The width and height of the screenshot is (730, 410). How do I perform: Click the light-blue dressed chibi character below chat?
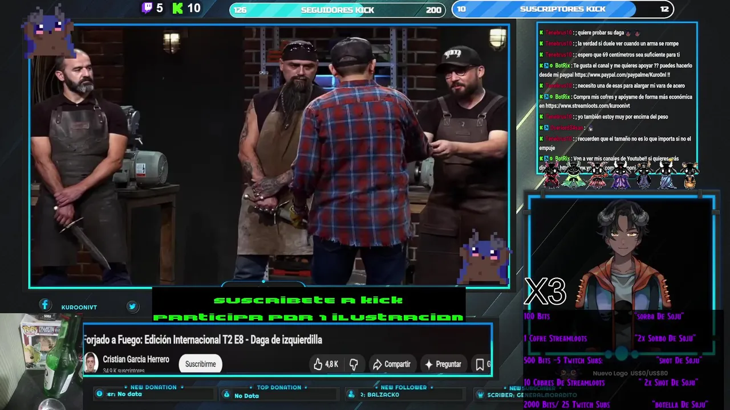[667, 174]
